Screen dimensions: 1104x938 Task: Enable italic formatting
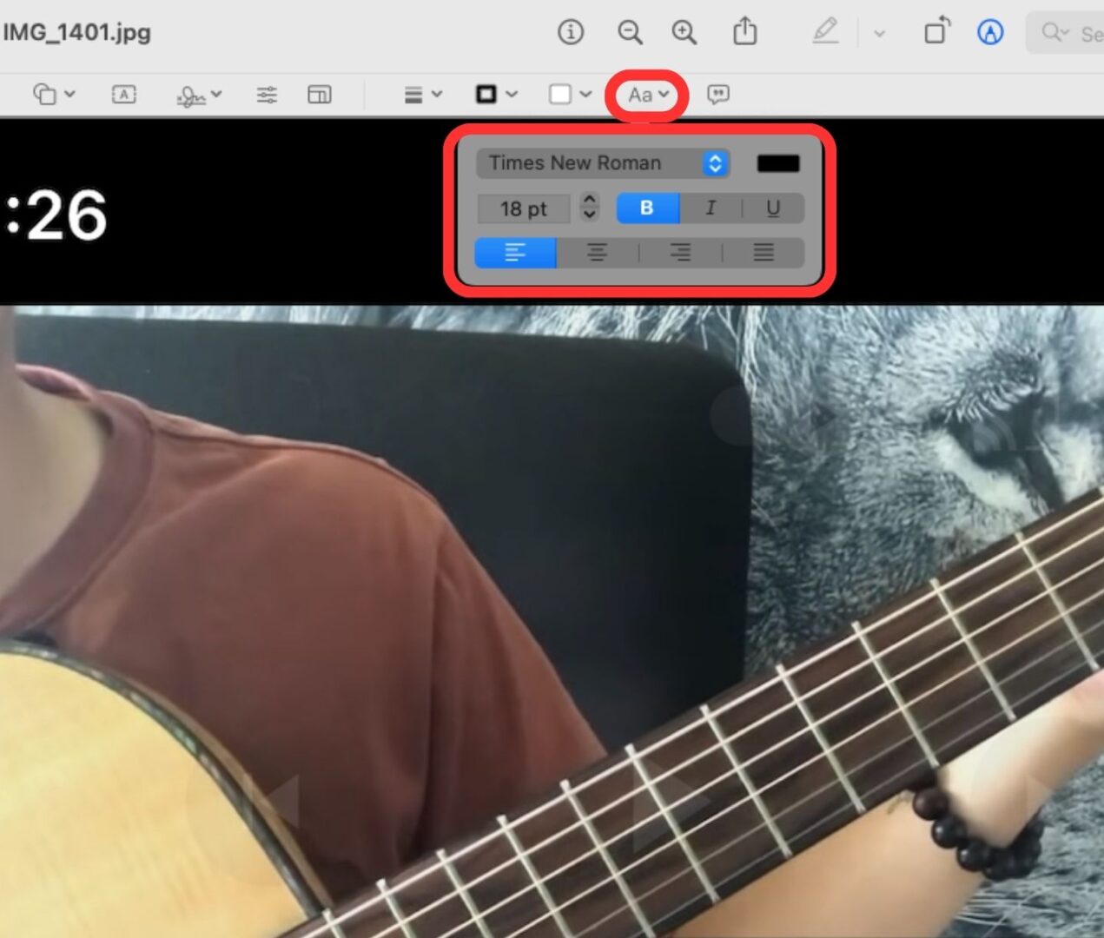click(711, 208)
